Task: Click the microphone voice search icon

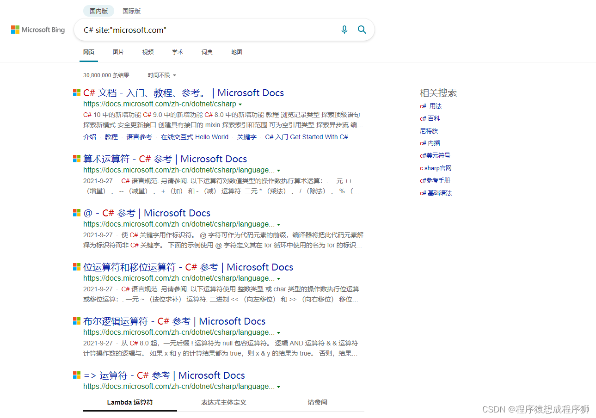Action: pos(344,30)
